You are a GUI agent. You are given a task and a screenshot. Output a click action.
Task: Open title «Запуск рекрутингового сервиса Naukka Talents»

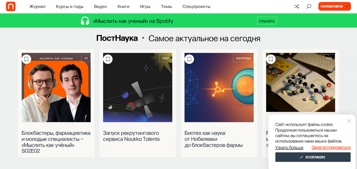pos(131,136)
